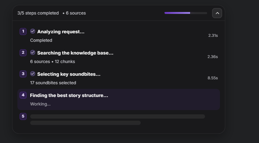This screenshot has height=143, width=259.
Task: Select 'Selecting key soundbites...' step title
Action: coord(69,74)
